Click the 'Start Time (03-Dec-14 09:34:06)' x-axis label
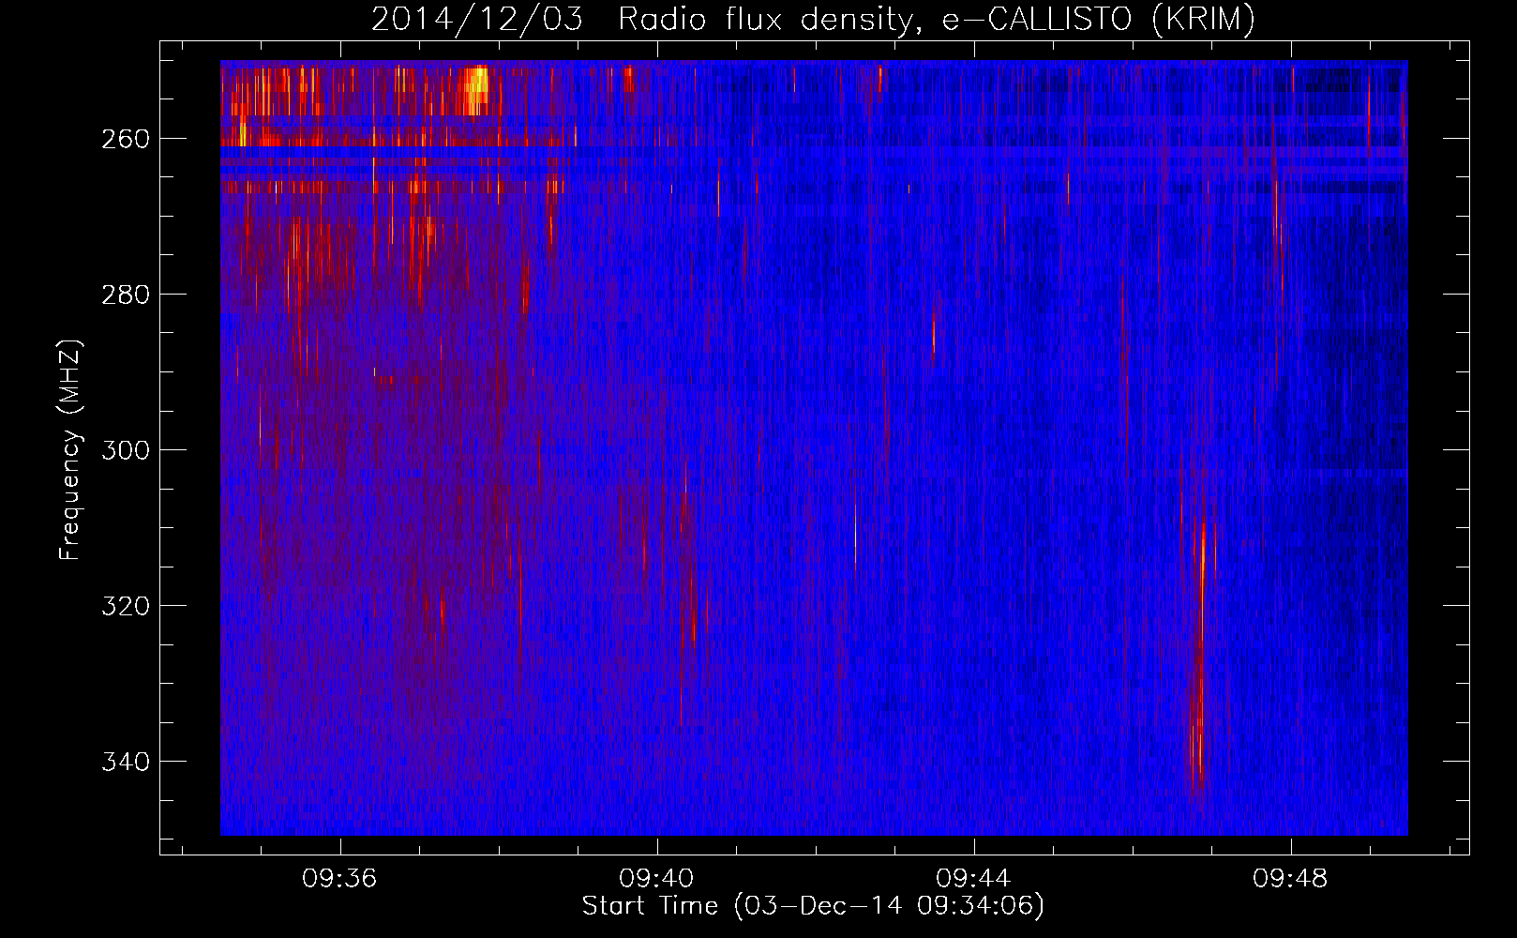This screenshot has height=938, width=1517. click(813, 906)
